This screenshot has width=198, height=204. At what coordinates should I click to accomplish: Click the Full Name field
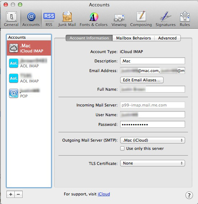(x=152, y=89)
